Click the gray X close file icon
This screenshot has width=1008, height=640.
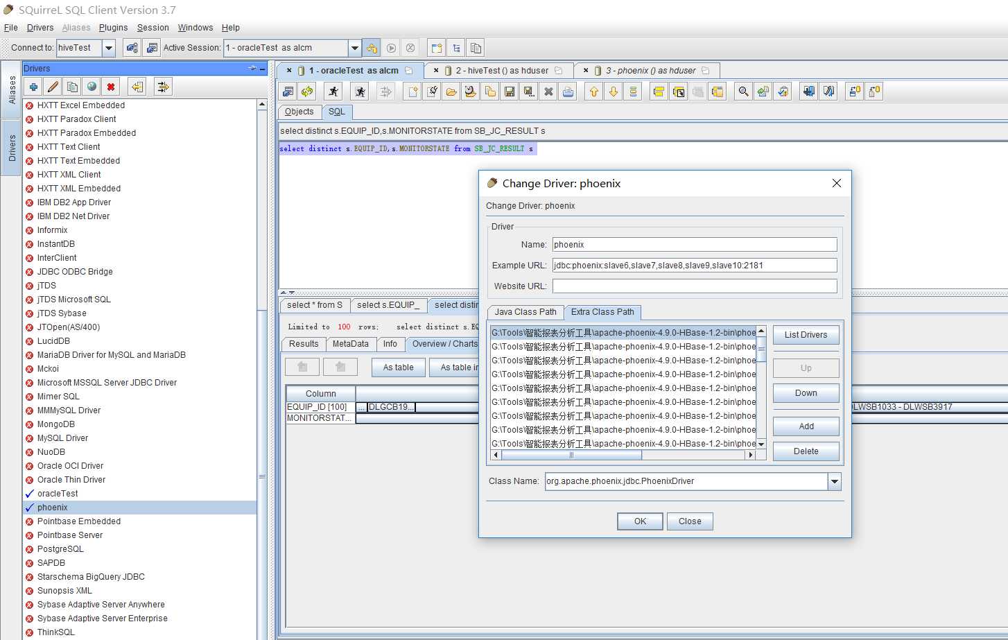548,92
